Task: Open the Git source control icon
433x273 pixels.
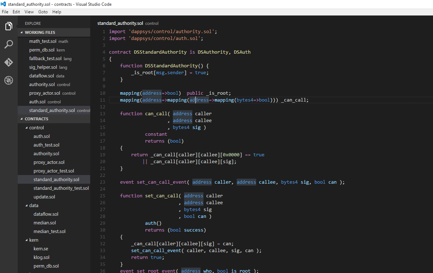Action: pos(9,62)
